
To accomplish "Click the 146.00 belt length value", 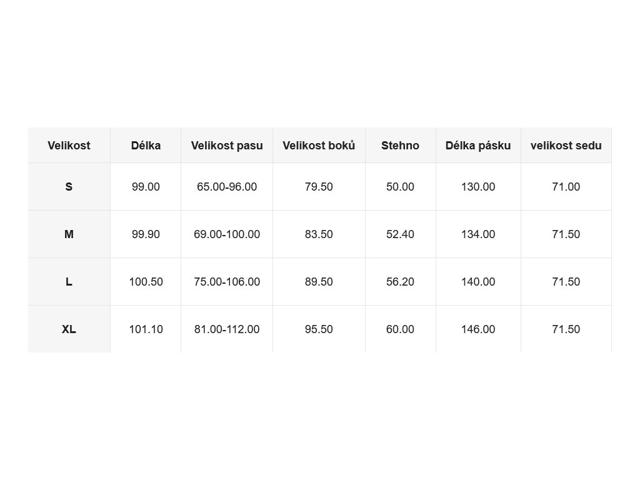I will tap(478, 329).
